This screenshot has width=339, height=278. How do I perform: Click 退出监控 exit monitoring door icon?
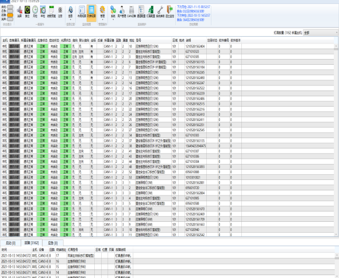169,12
